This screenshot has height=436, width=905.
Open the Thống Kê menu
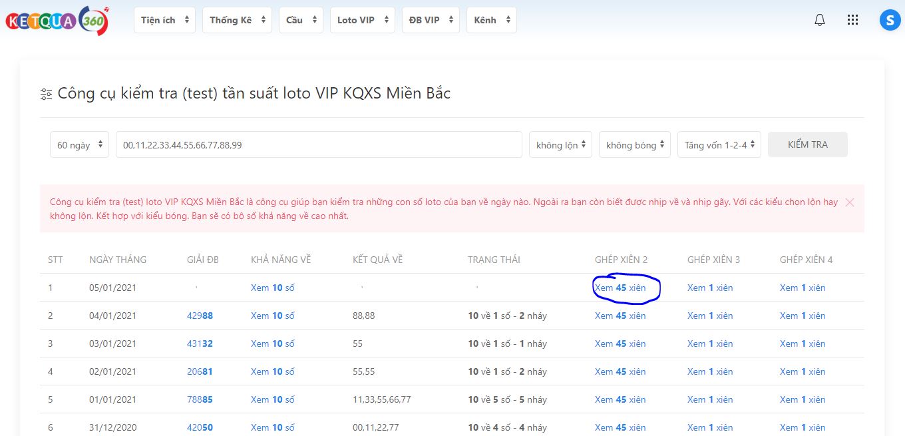point(237,20)
